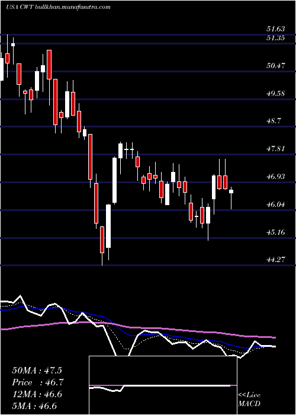The image size is (296, 415).
Task: Click the 44.27 price level label
Action: click(x=276, y=260)
